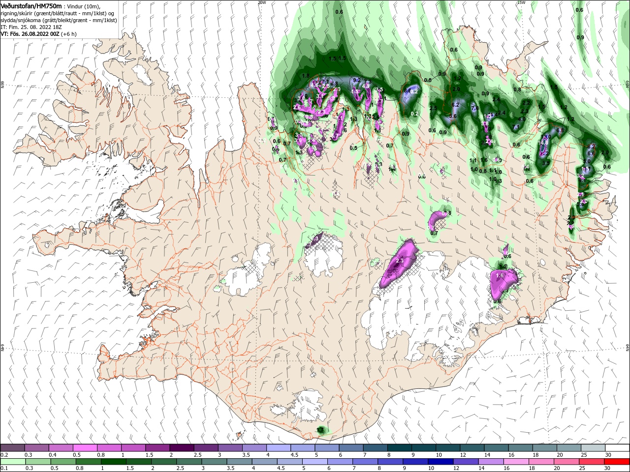
Task: Click the '(+6 h)' forecast offset text
Action: (69, 34)
